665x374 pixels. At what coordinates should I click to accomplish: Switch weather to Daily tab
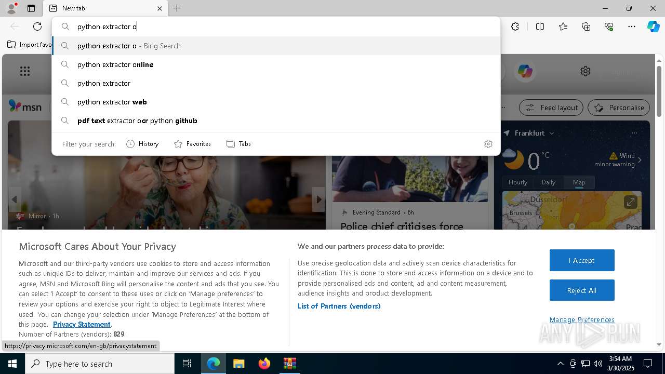pyautogui.click(x=549, y=182)
